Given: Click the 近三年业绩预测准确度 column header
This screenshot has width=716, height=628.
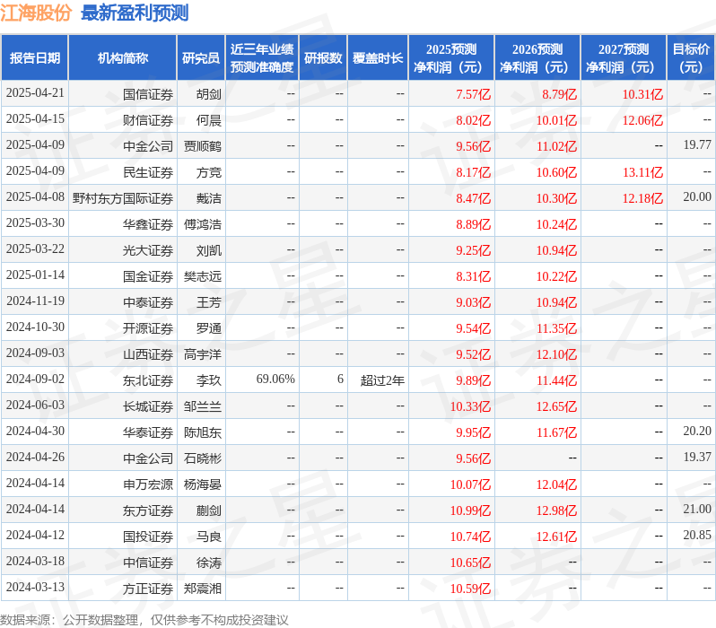Looking at the screenshot, I should coord(262,58).
